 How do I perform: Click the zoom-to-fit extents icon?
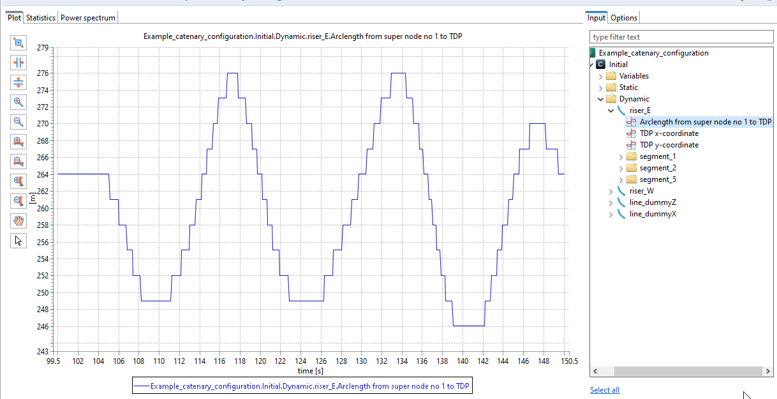tap(18, 43)
